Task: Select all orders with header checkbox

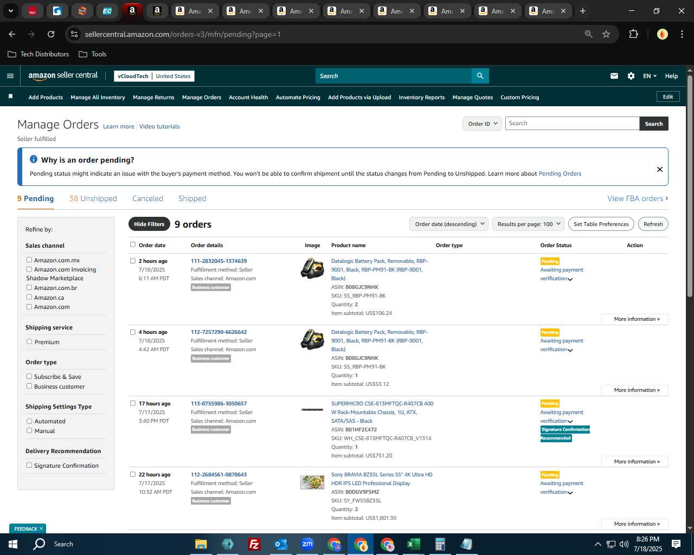Action: click(133, 244)
